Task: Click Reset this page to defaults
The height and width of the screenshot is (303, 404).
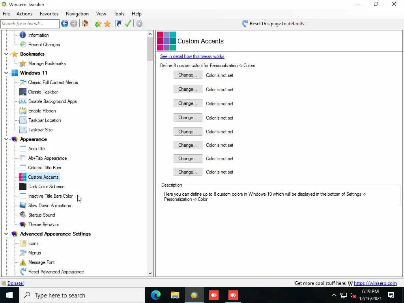Action: (x=273, y=24)
